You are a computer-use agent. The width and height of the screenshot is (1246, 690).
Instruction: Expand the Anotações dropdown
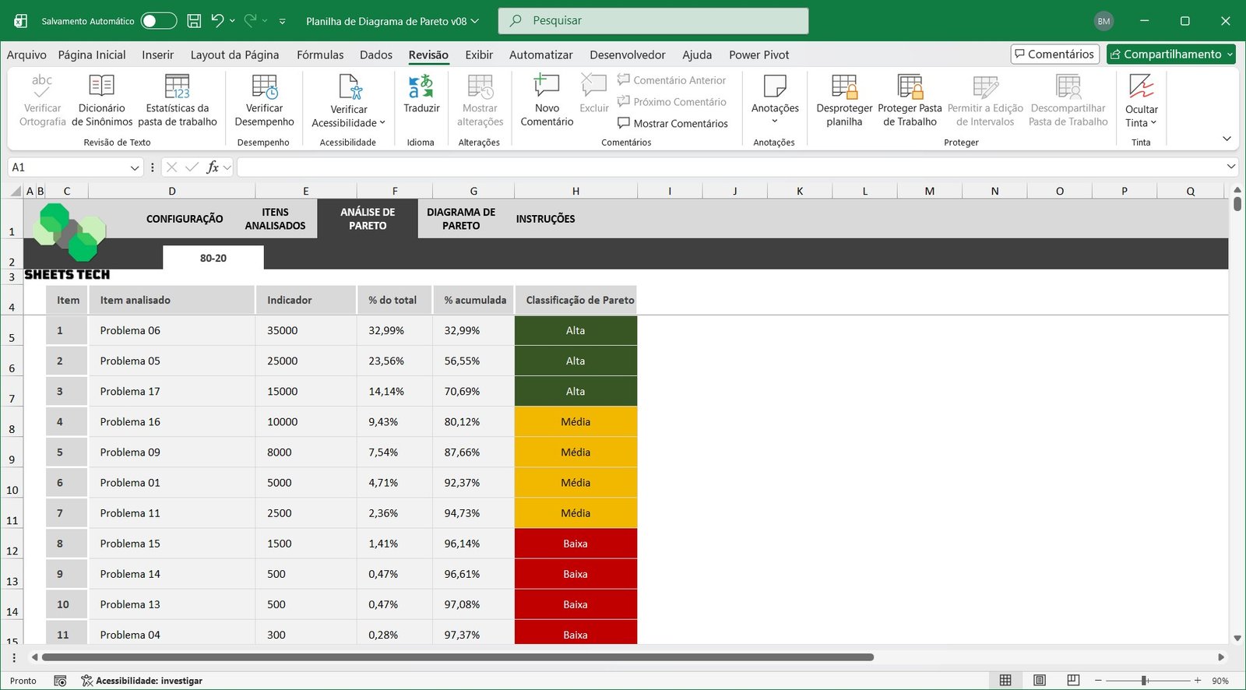click(775, 121)
